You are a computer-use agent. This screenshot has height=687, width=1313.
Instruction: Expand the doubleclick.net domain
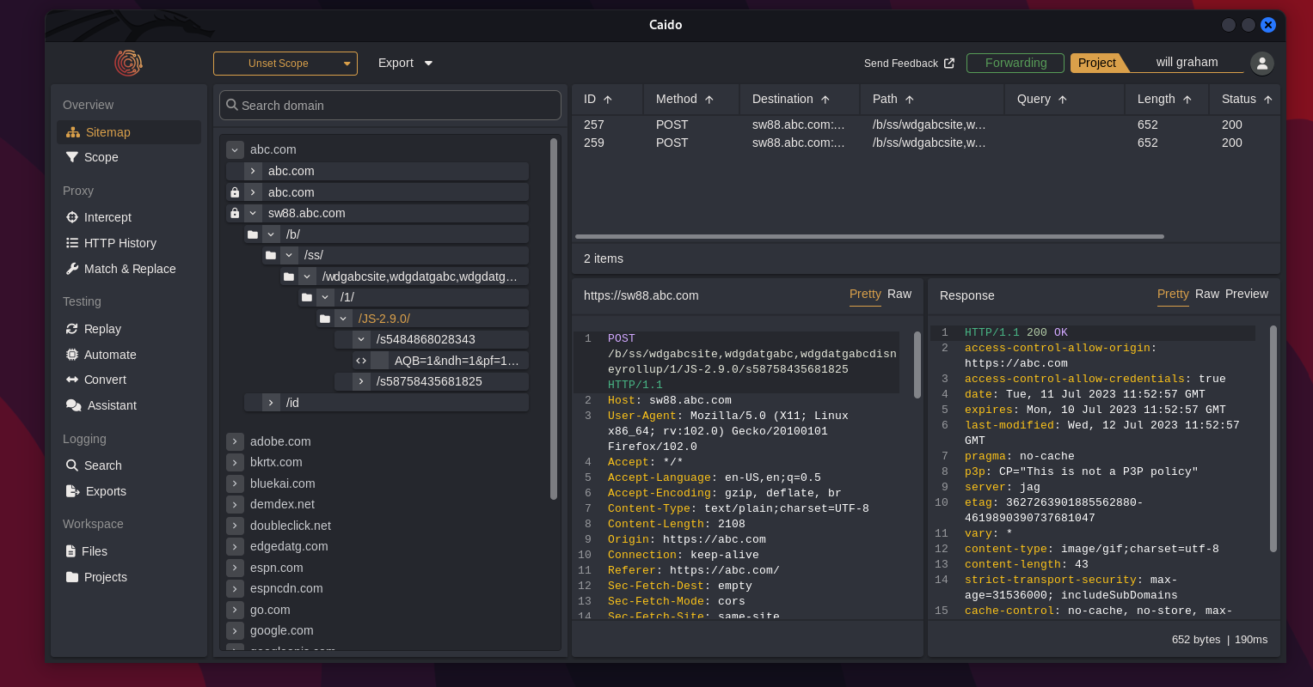[x=235, y=526]
